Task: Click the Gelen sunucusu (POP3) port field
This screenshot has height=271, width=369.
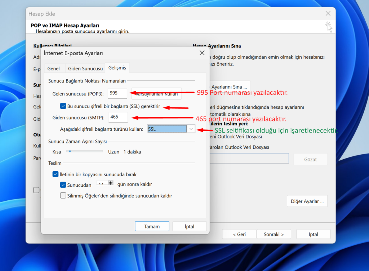Action: [x=117, y=93]
